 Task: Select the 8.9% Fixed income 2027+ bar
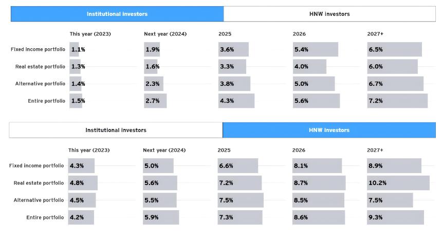pyautogui.click(x=394, y=165)
